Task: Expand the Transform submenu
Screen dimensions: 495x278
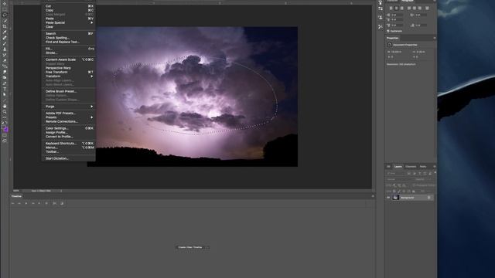Action: point(69,76)
